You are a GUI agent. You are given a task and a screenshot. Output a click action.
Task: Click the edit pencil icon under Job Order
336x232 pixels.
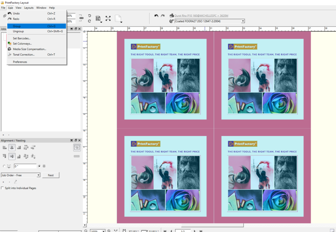coord(15,182)
